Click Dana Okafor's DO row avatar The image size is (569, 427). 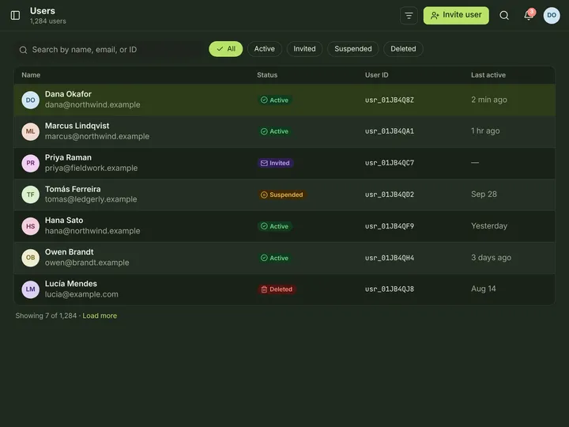click(31, 100)
